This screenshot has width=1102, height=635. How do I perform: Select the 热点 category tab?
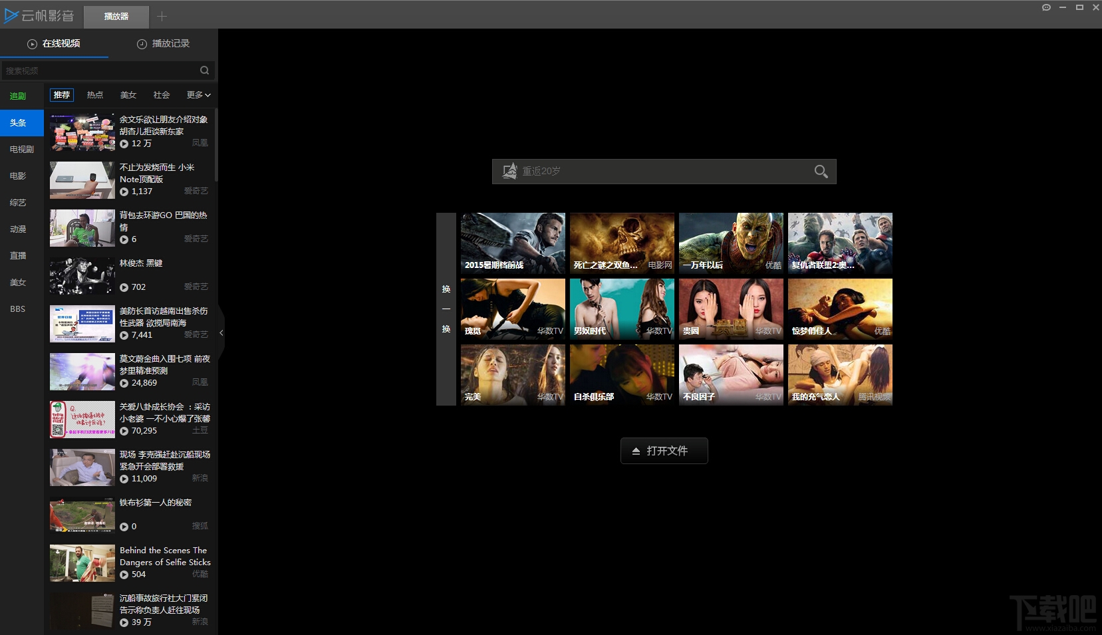click(x=95, y=95)
